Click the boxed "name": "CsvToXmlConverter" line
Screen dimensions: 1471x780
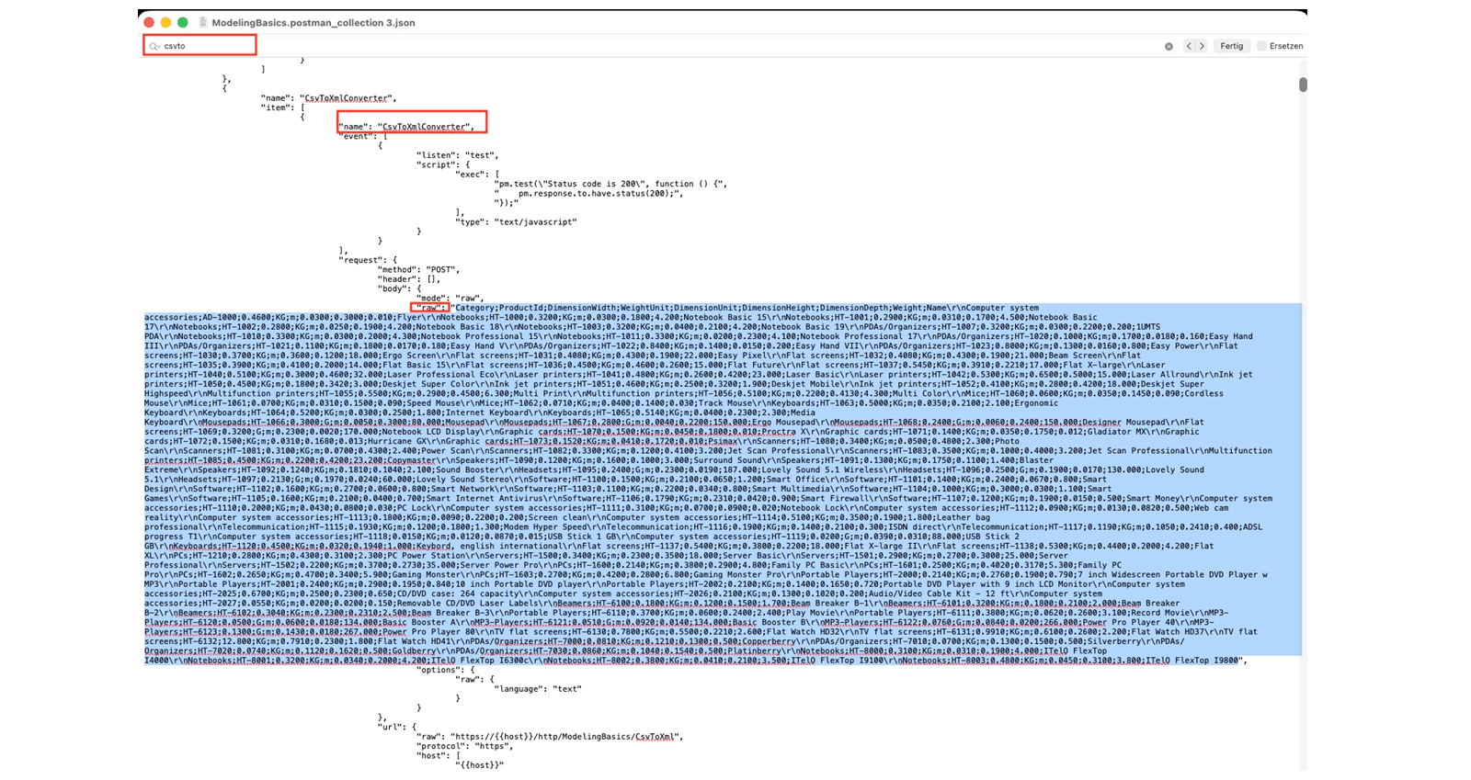(406, 127)
